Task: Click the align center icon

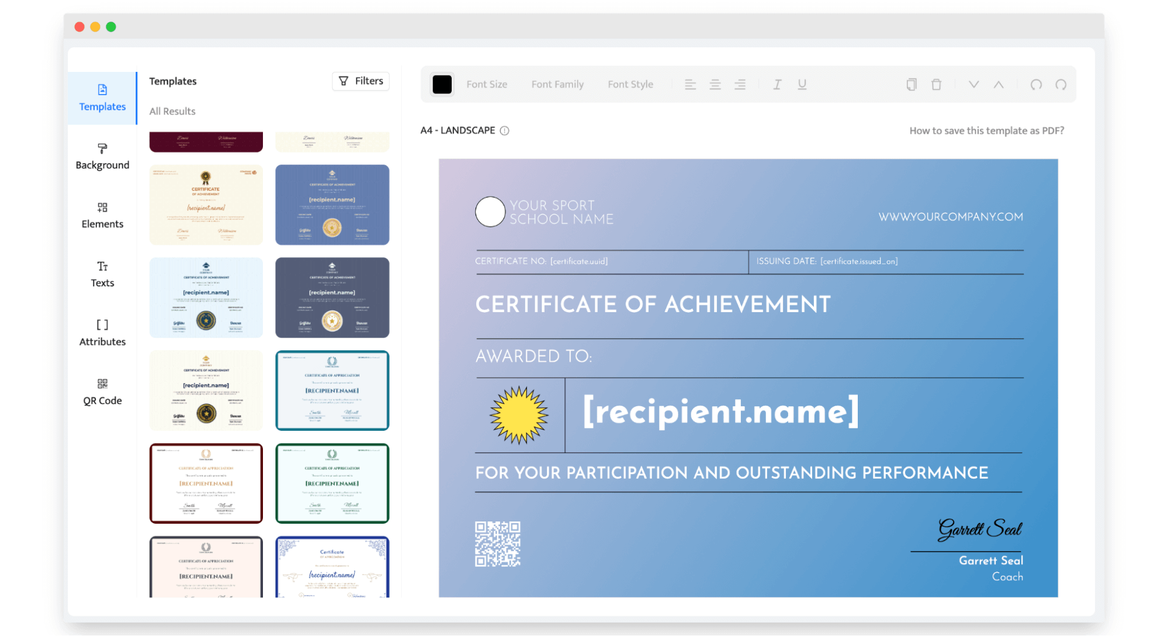Action: pyautogui.click(x=715, y=85)
